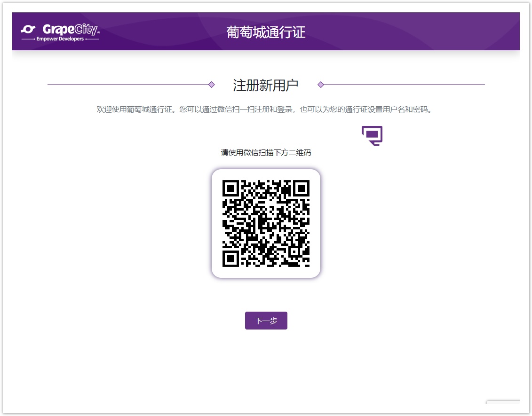532x416 pixels.
Task: Click the QR code's top-right finder square
Action: 301,188
